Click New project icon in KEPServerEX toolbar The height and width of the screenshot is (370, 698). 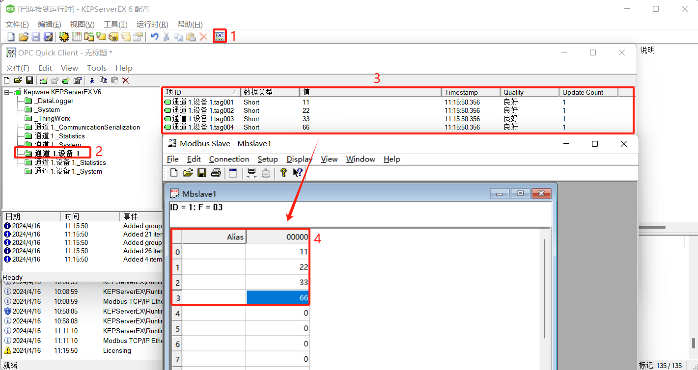point(11,37)
